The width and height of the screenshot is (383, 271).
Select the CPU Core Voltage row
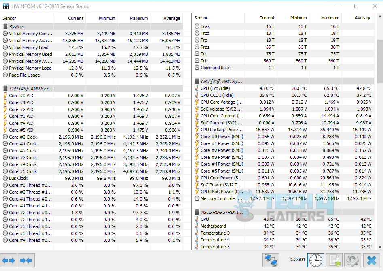click(x=283, y=102)
